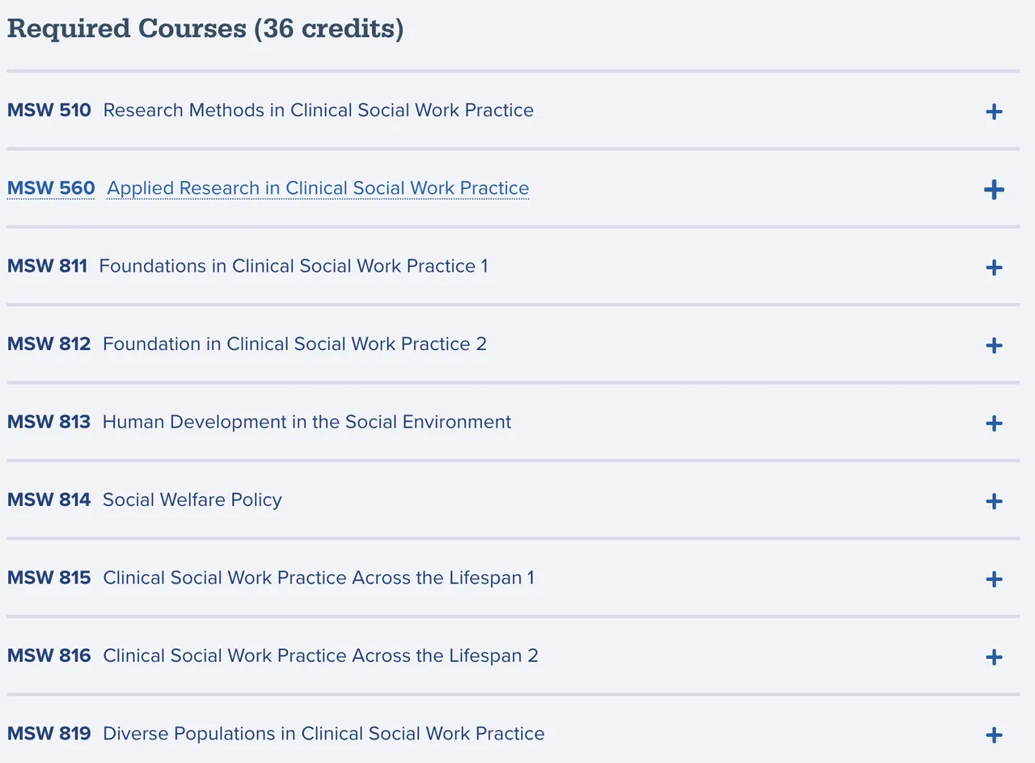The height and width of the screenshot is (763, 1035).
Task: Open Research Methods in Clinical Social Work Practice
Action: coord(318,110)
